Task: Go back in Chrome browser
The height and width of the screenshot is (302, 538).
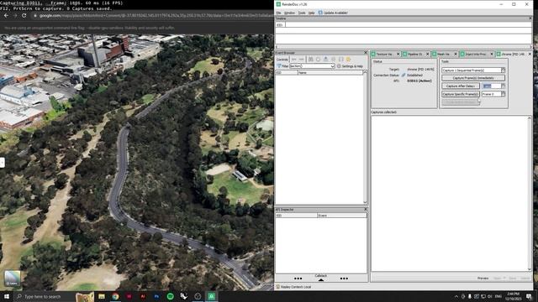Action: (6, 15)
